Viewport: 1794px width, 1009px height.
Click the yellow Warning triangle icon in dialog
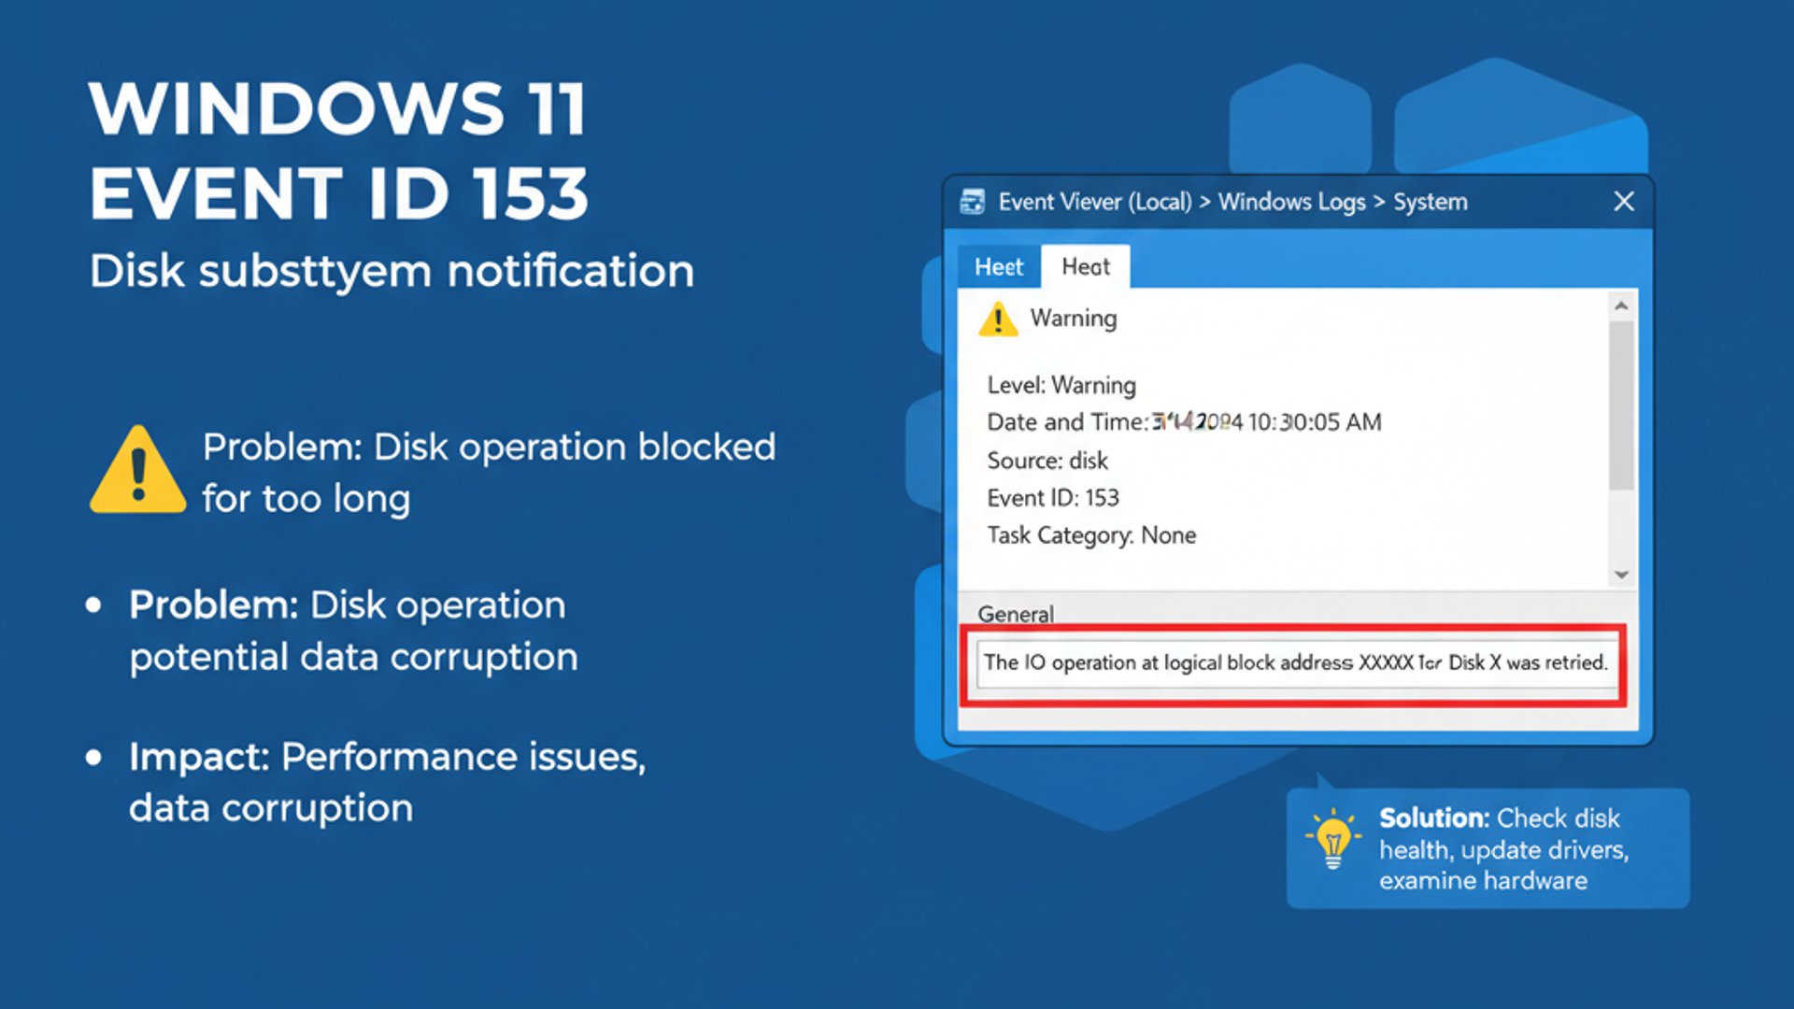998,320
